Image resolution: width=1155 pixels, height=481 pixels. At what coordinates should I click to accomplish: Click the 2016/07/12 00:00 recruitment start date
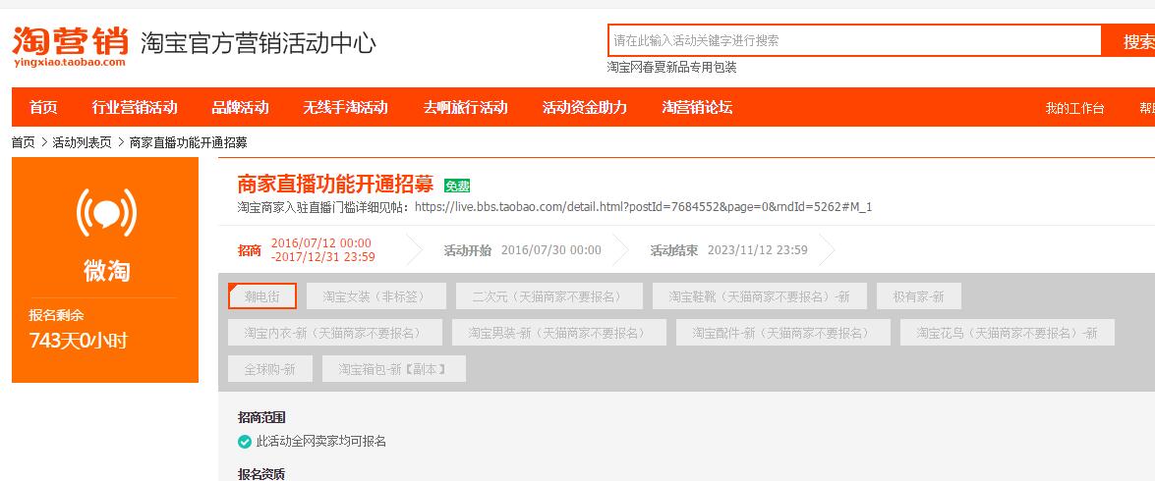pos(321,242)
